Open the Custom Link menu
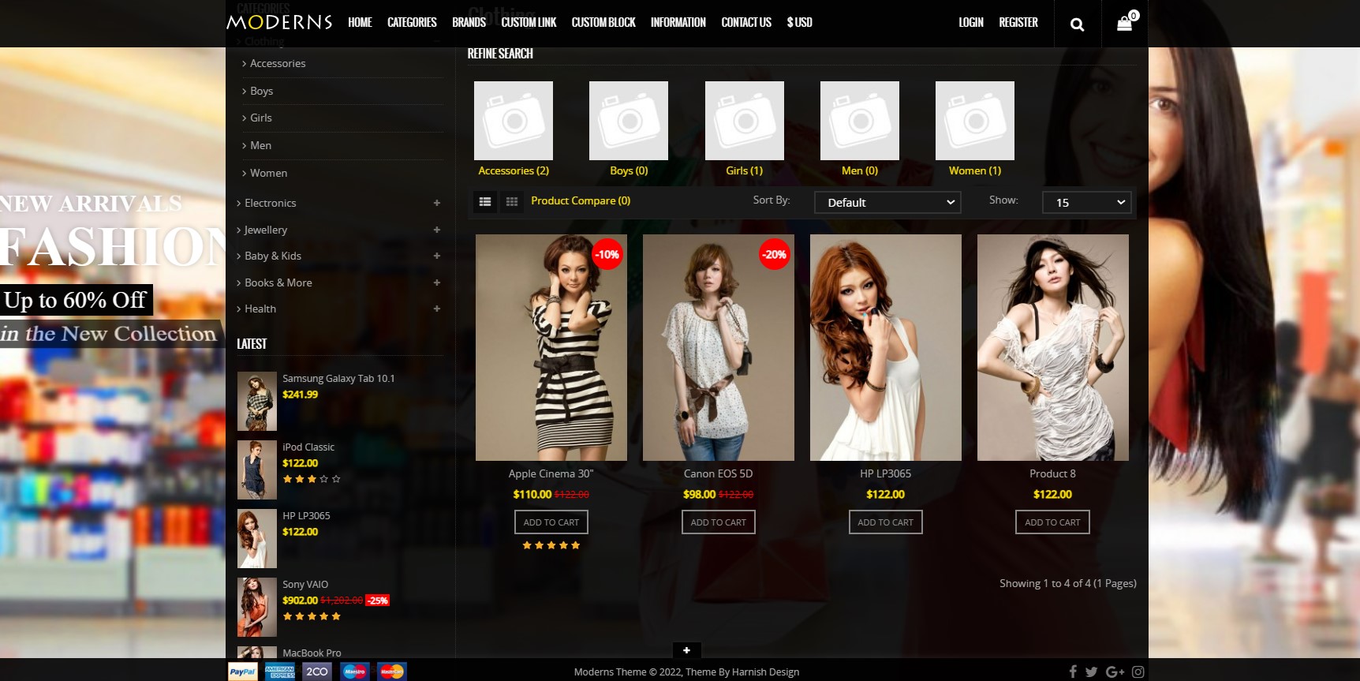The height and width of the screenshot is (681, 1360). click(529, 22)
